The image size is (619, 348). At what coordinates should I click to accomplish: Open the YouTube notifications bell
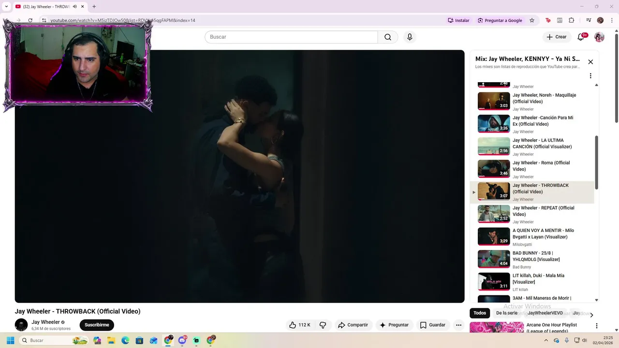pos(581,37)
